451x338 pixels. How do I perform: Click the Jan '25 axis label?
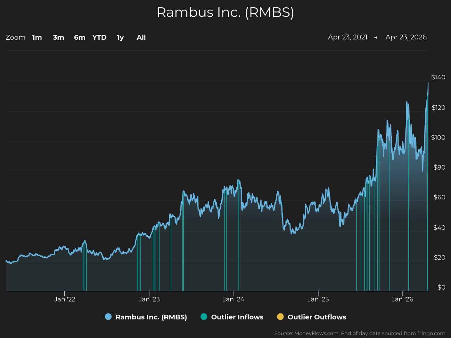click(x=318, y=299)
